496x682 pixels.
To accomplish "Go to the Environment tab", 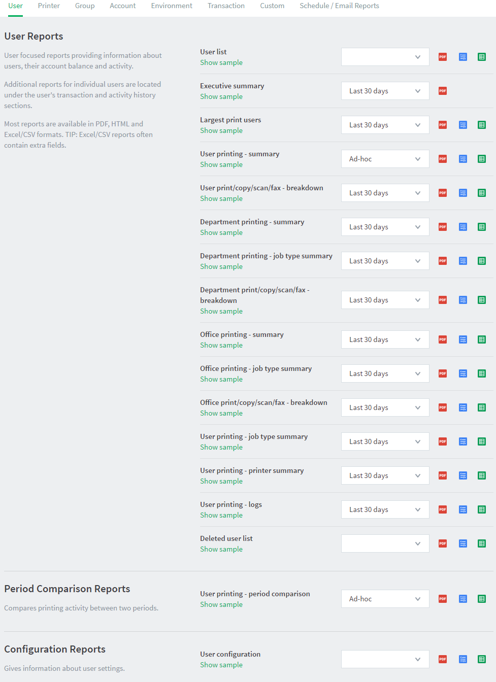I will [x=172, y=6].
